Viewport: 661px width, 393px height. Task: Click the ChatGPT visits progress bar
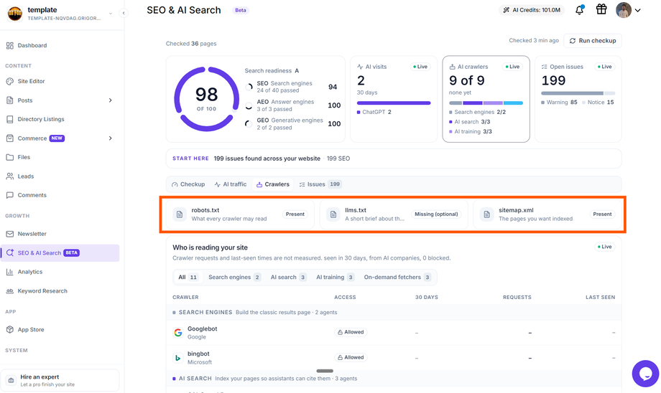coord(394,103)
